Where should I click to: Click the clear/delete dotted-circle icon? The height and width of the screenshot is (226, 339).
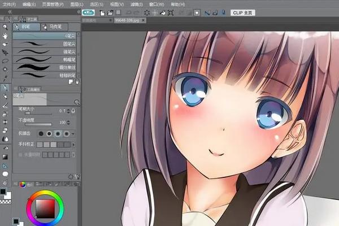pyautogui.click(x=147, y=13)
